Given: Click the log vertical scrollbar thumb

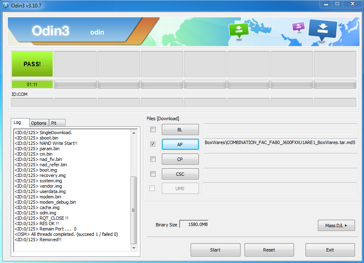Looking at the screenshot, I should pos(134,210).
